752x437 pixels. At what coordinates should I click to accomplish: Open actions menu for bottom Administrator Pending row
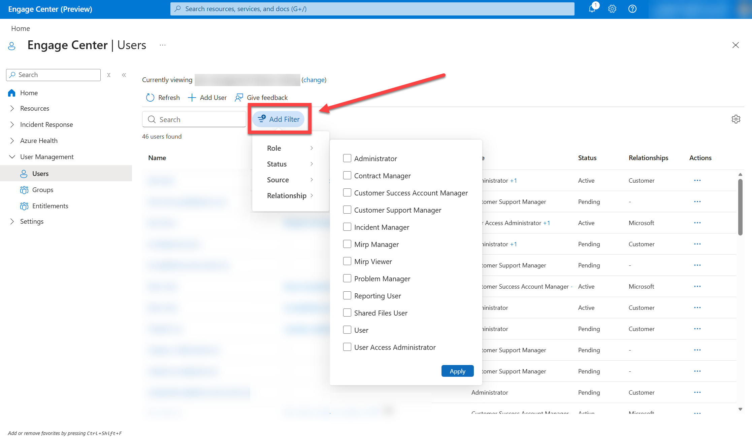click(697, 392)
